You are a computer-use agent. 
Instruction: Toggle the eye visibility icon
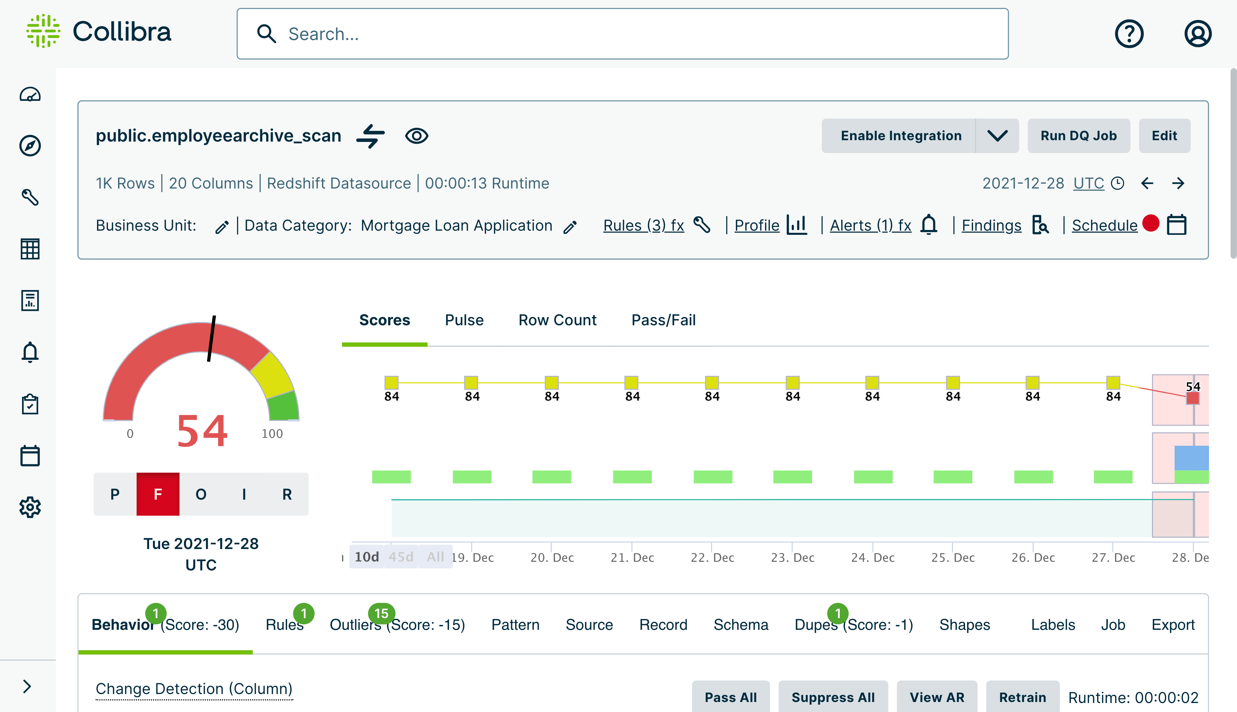pos(416,136)
